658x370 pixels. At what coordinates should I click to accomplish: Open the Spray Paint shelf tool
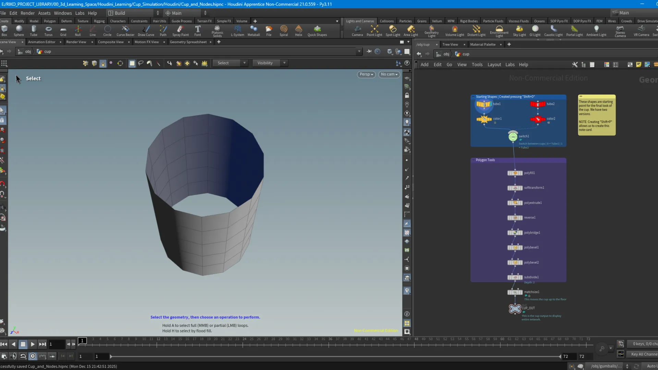pos(181,30)
